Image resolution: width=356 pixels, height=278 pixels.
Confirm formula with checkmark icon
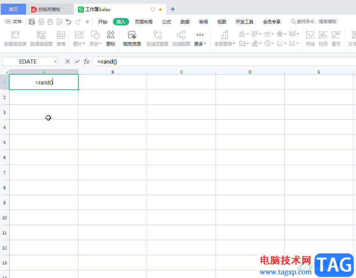(x=77, y=61)
